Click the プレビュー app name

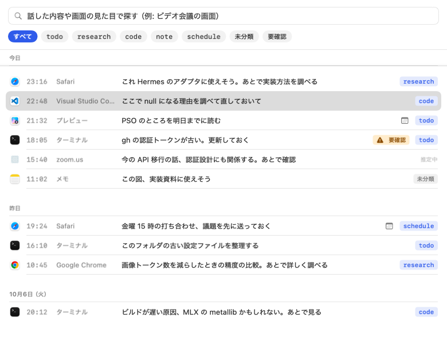pos(72,120)
